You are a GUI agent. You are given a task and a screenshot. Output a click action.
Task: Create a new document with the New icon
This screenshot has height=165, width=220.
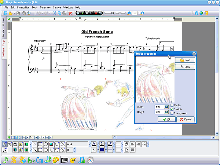click(6, 13)
